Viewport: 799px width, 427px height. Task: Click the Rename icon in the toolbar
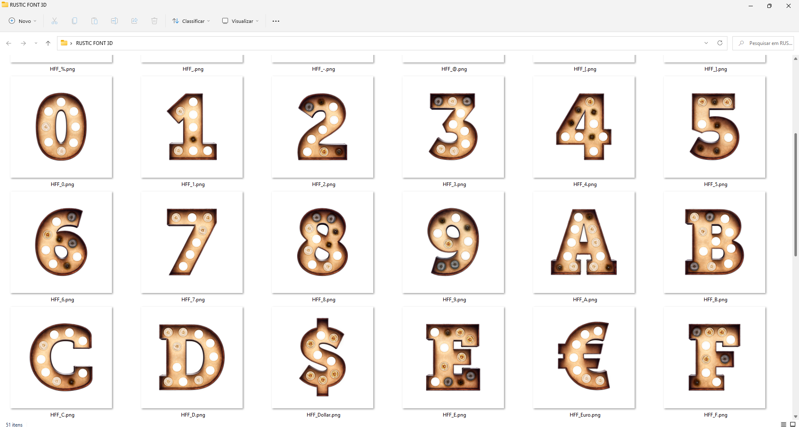point(114,21)
